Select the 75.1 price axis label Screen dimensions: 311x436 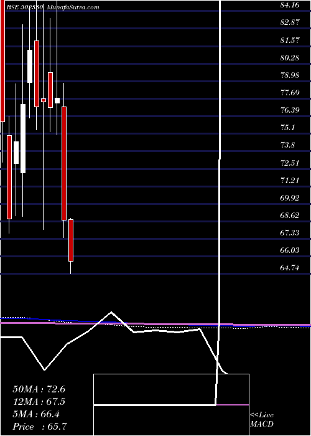287,128
